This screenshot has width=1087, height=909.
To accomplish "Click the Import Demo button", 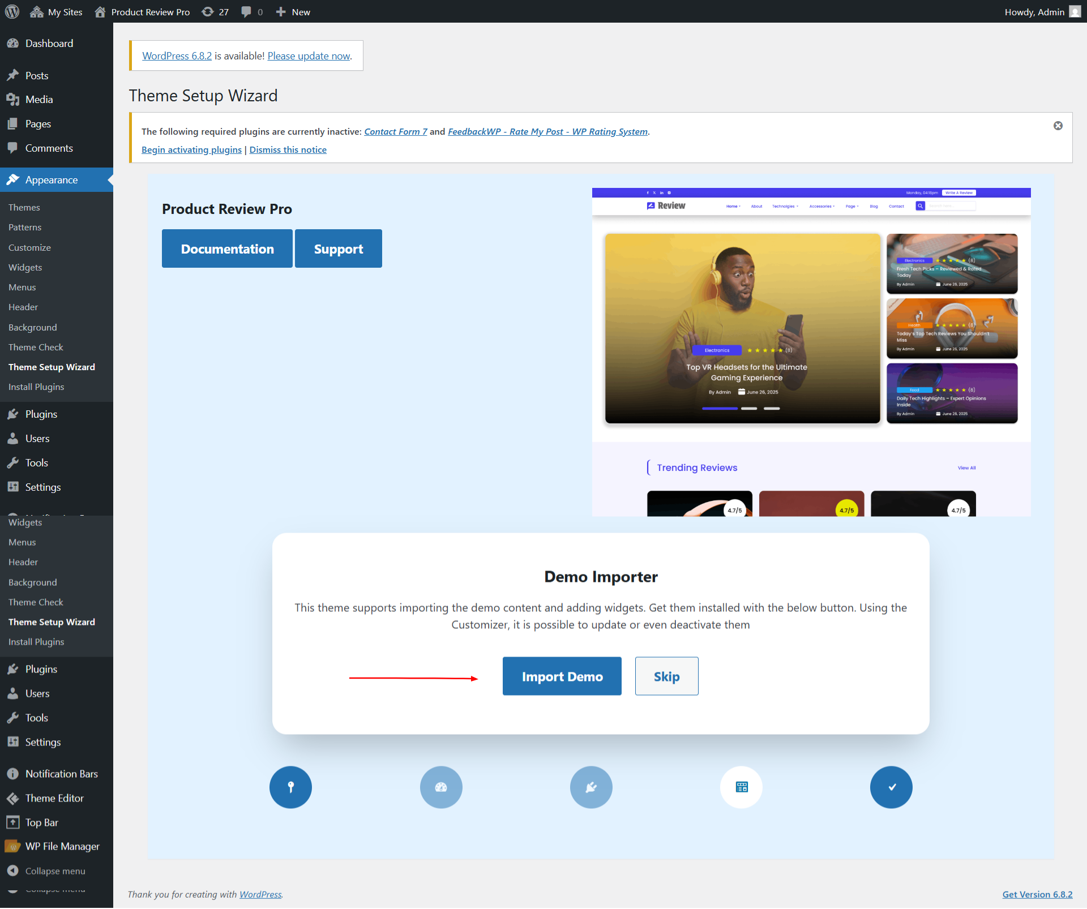I will point(562,676).
